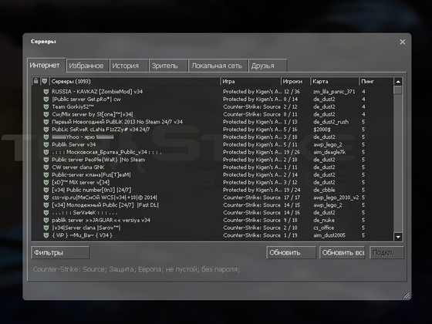Sort by Пинг column header
432x324 pixels.
pos(376,81)
